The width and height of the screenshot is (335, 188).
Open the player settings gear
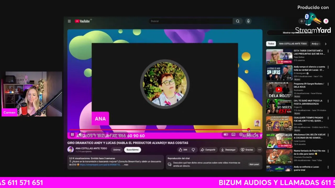pyautogui.click(x=241, y=134)
